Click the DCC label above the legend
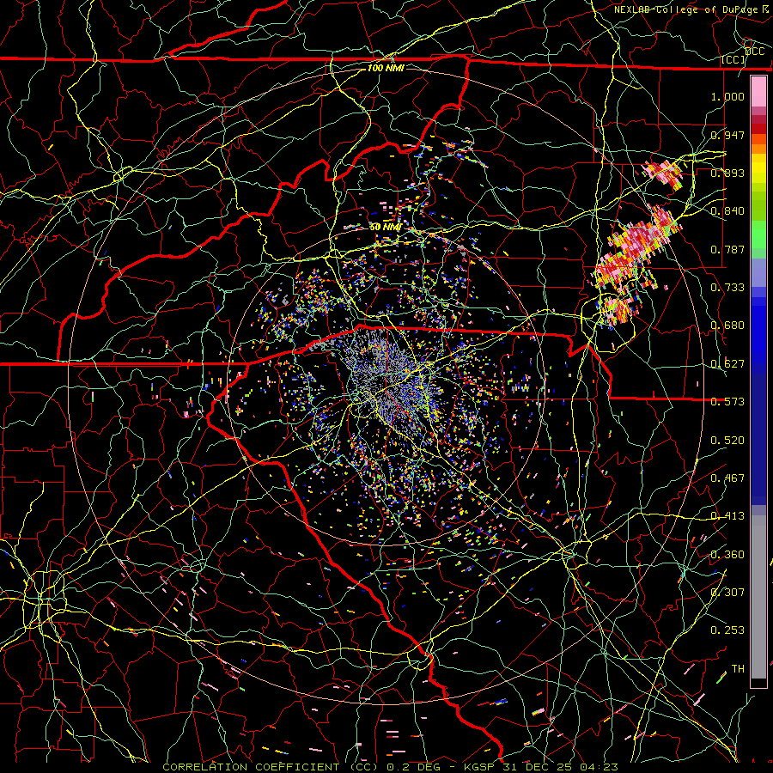This screenshot has width=773, height=773. pyautogui.click(x=754, y=51)
